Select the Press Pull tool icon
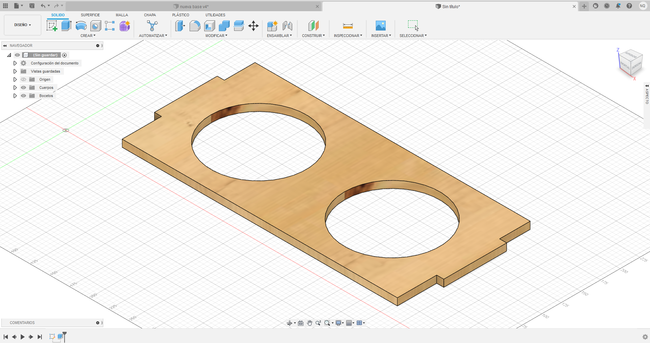 click(x=180, y=26)
